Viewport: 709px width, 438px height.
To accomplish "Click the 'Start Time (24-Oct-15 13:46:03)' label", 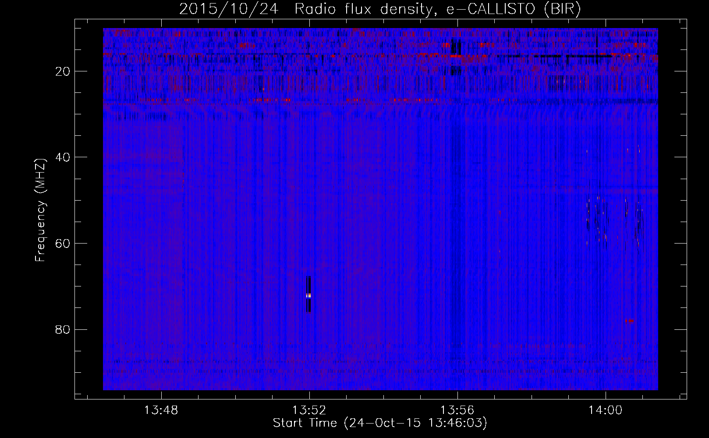I will click(x=380, y=423).
